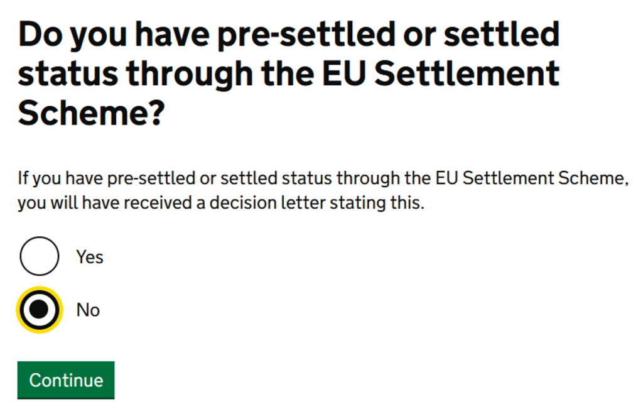Click the yellow-highlighted No option circle
Screen dimensions: 643x414
[40, 310]
